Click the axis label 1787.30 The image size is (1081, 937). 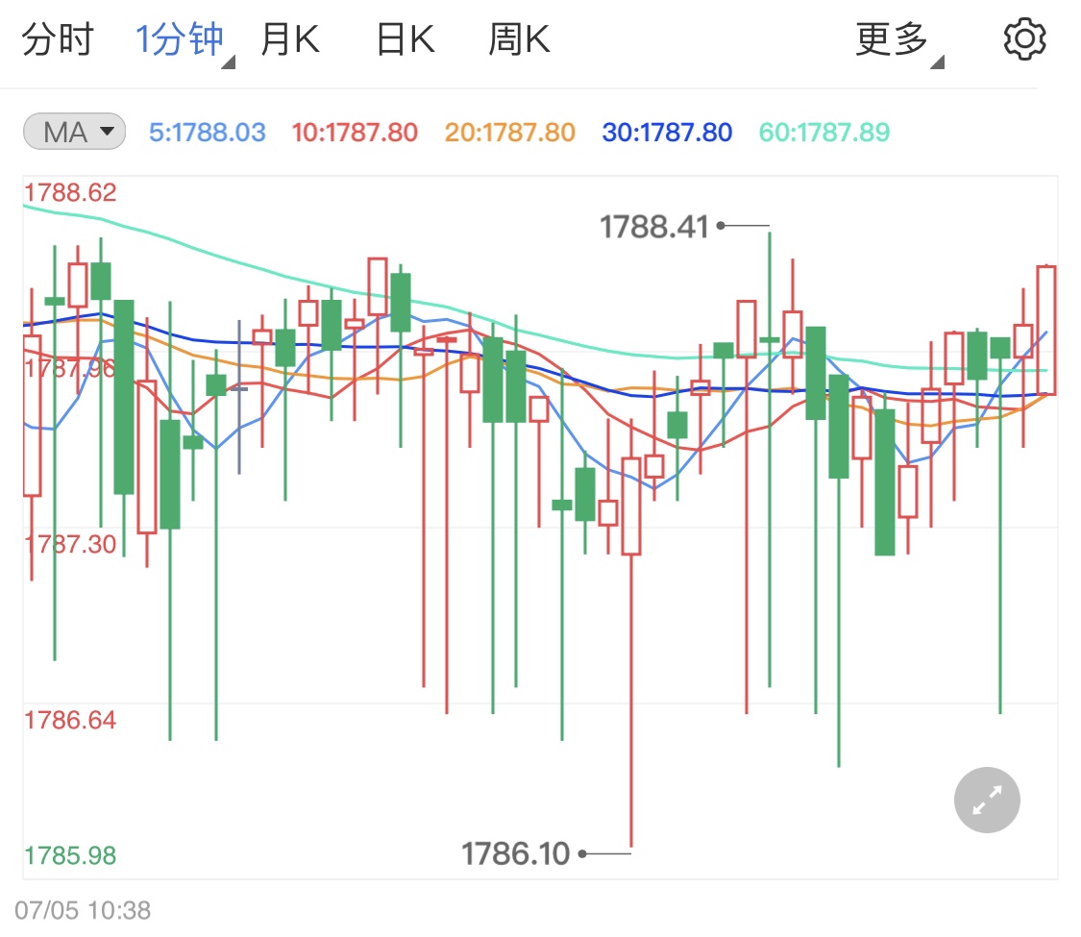click(70, 544)
